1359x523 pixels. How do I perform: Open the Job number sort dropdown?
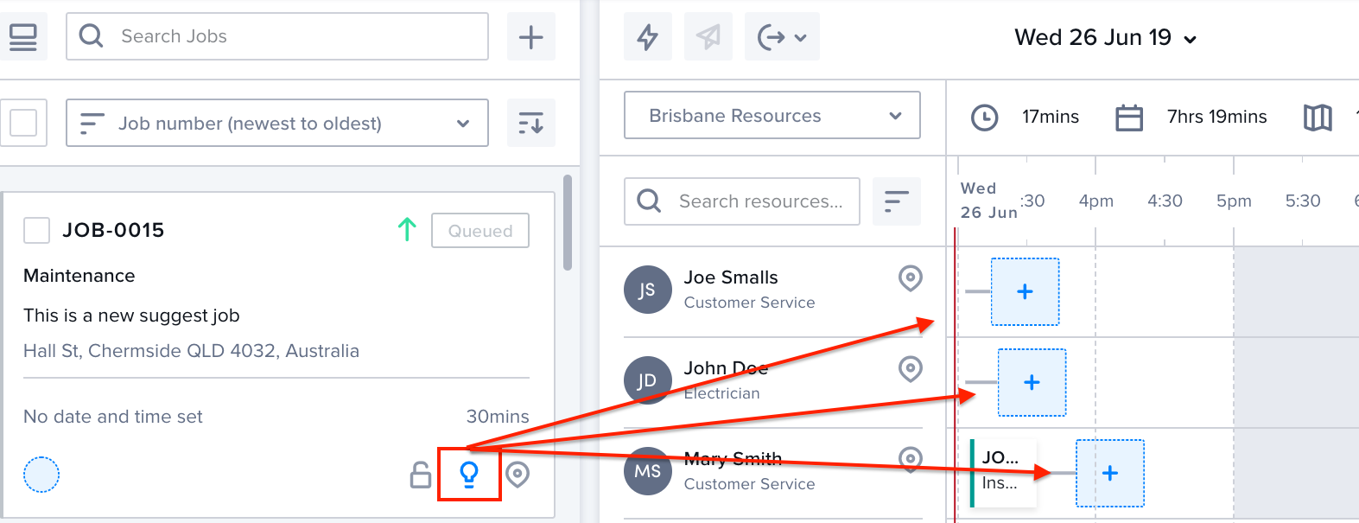pos(277,123)
